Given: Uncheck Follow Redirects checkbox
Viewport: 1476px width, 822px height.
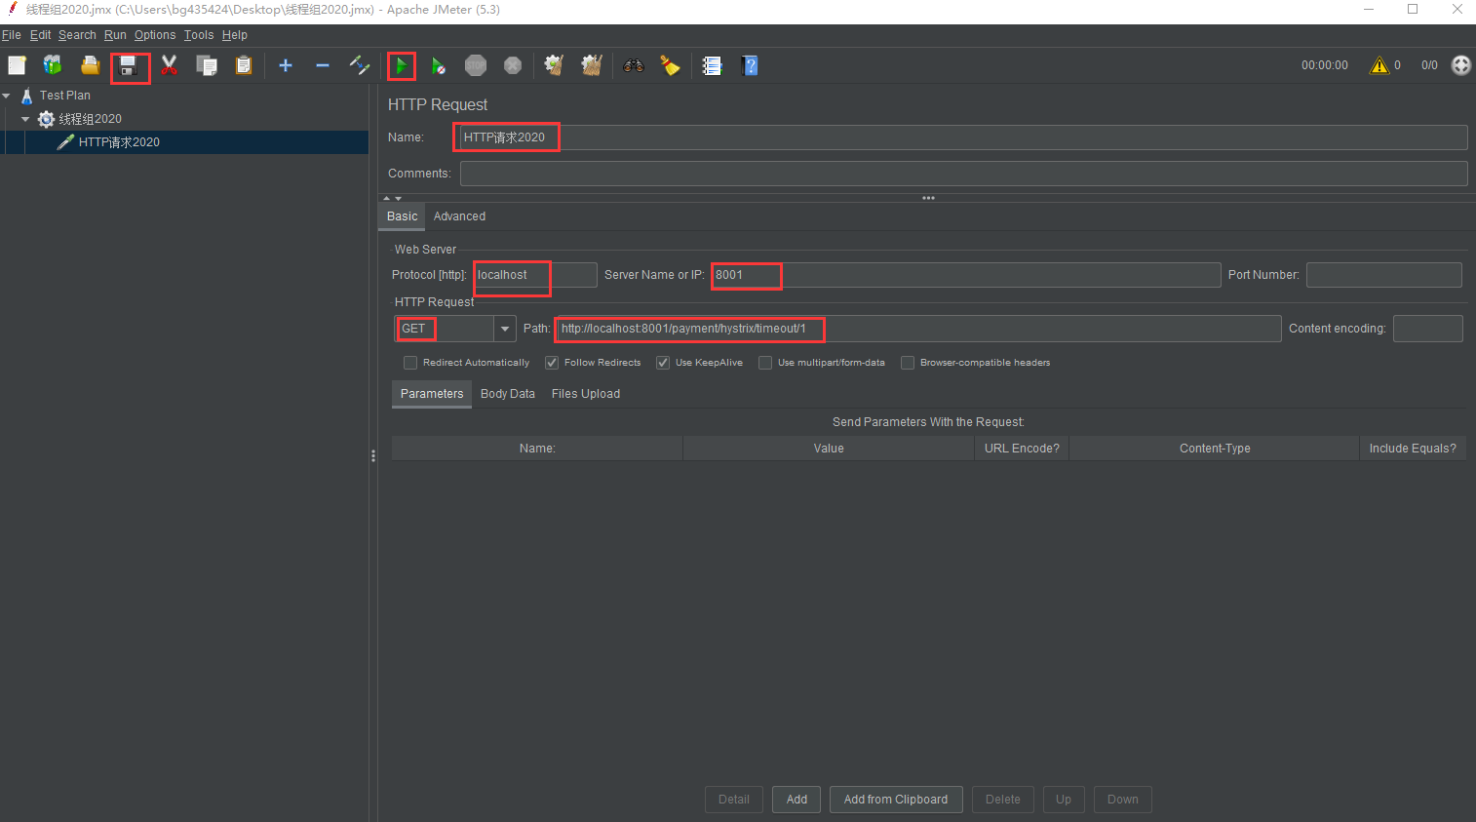Looking at the screenshot, I should pyautogui.click(x=552, y=363).
